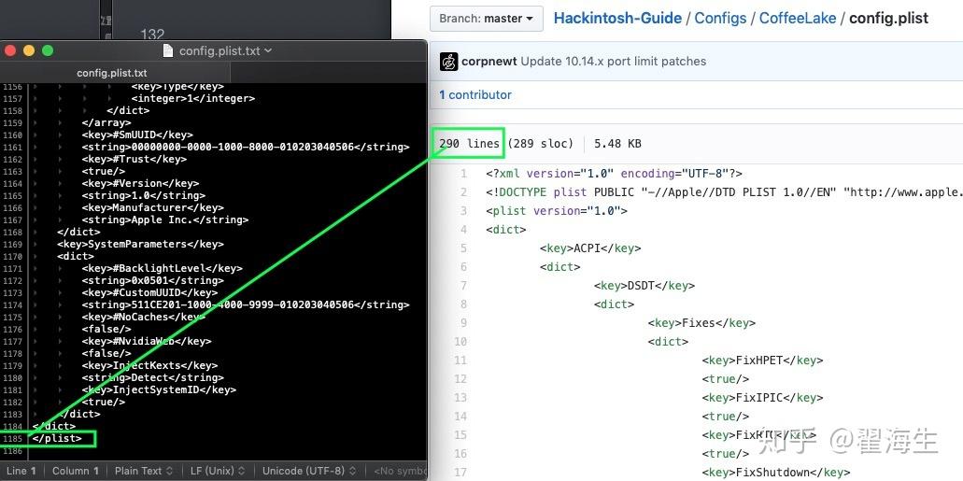Screen dimensions: 963x481
Task: Go to the Configs folder breadcrumb
Action: tap(720, 19)
